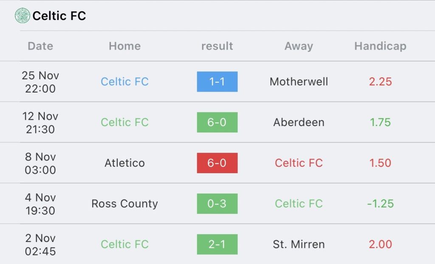Click the result column header
435x264 pixels.
pos(217,46)
